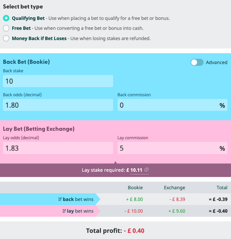The image size is (231, 239).
Task: Click the Exchange column header
Action: 174,188
